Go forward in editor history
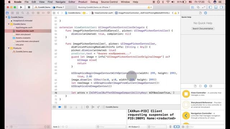Viewport: 230px width, 129px height. click(x=62, y=13)
